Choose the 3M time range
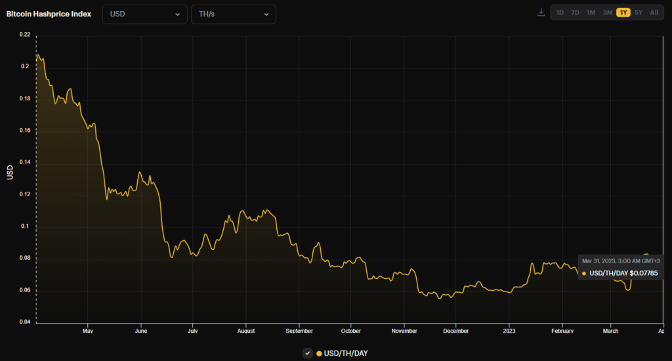This screenshot has height=361, width=672. coord(607,12)
